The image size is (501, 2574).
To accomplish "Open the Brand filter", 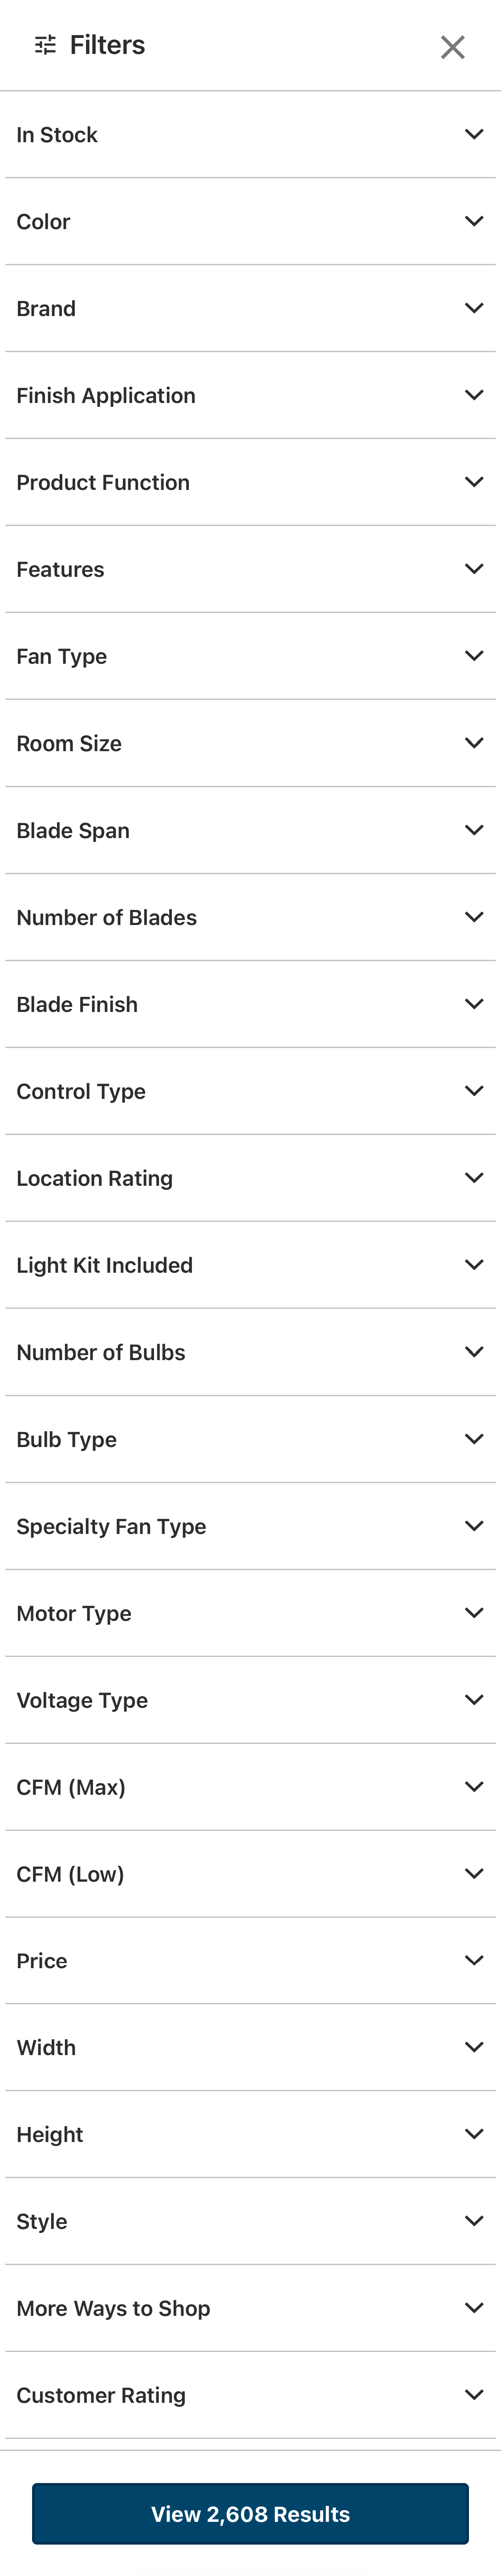I will (249, 308).
